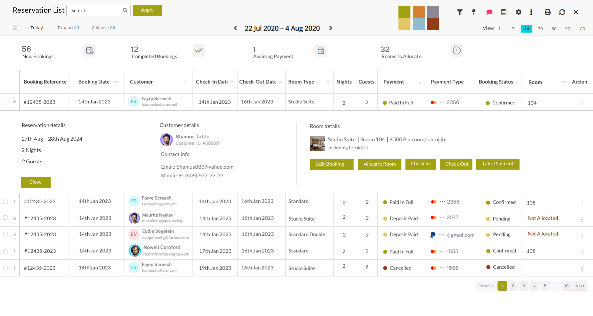
Task: Check the first row Studio Suite booking checkbox
Action: [x=5, y=102]
